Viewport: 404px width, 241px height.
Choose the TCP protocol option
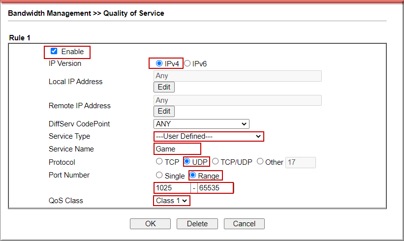pos(159,161)
